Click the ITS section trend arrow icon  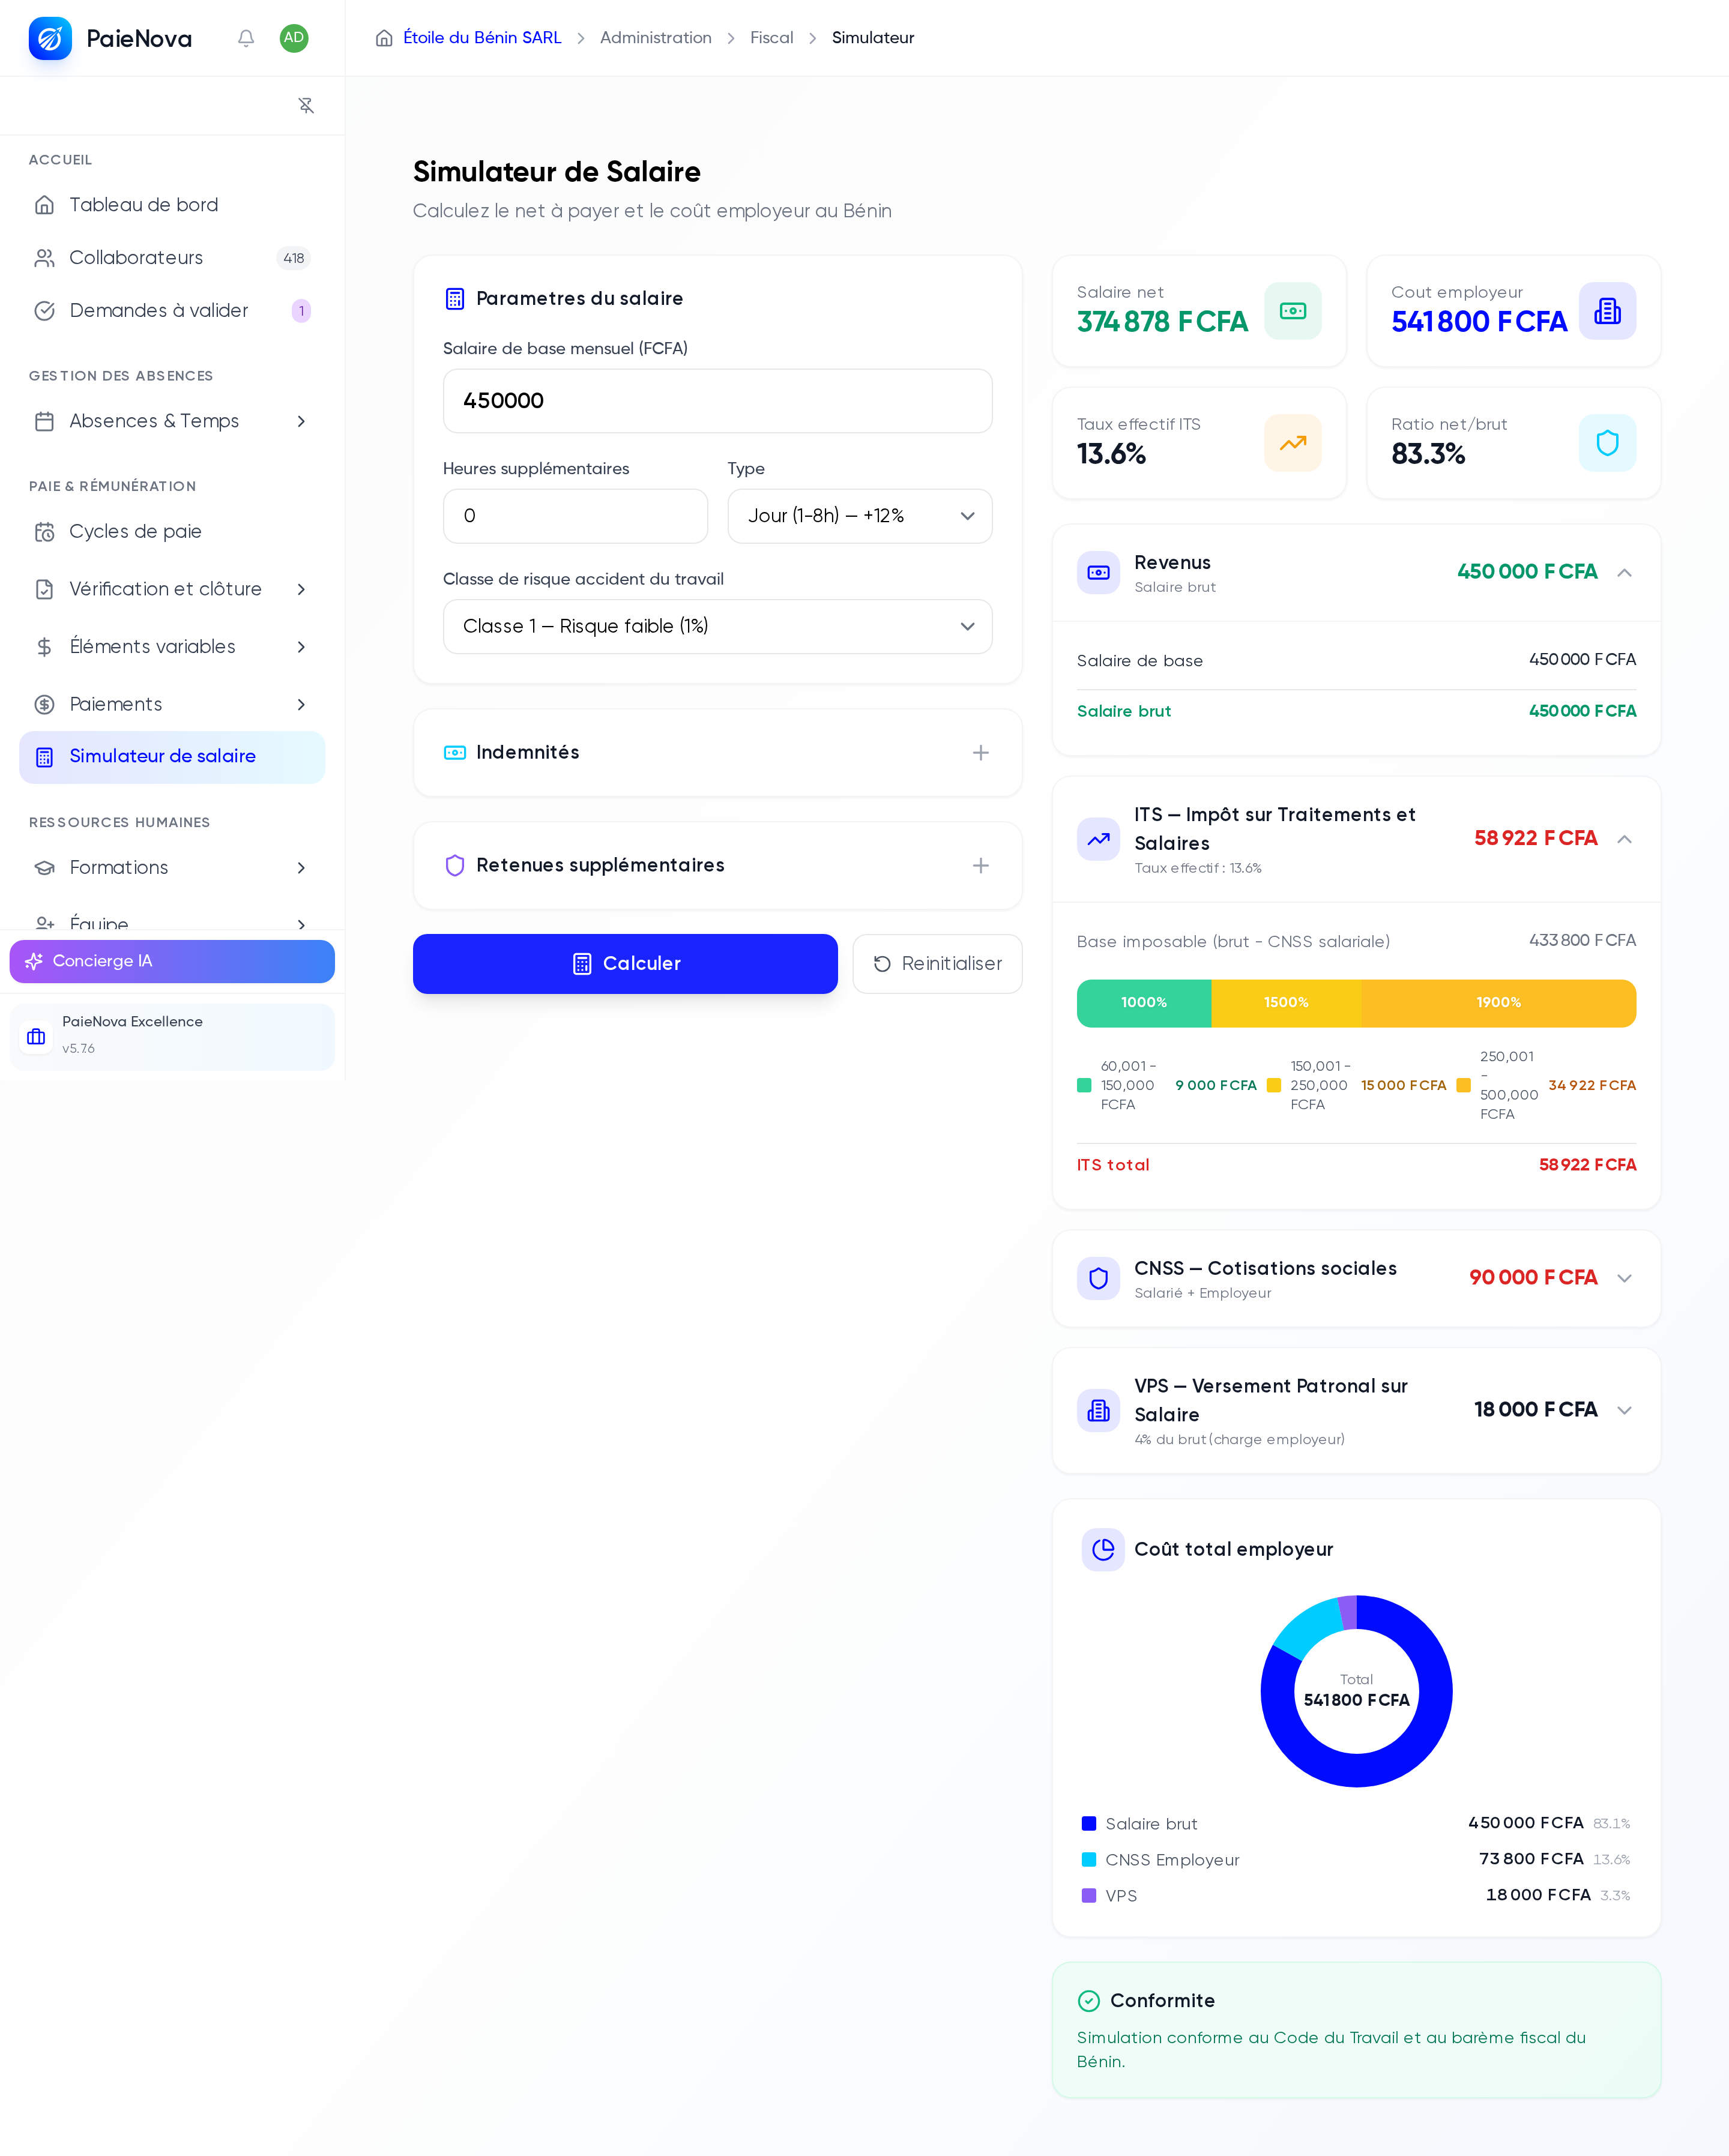1098,839
